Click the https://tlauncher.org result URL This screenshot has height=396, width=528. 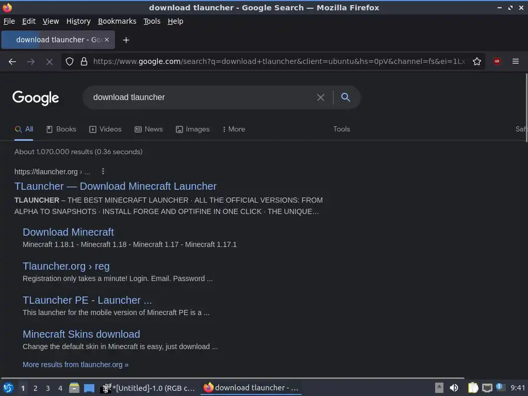coord(52,172)
